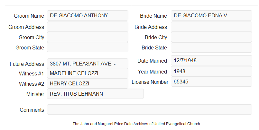Click the Comments label text
259x130 pixels.
click(32, 110)
